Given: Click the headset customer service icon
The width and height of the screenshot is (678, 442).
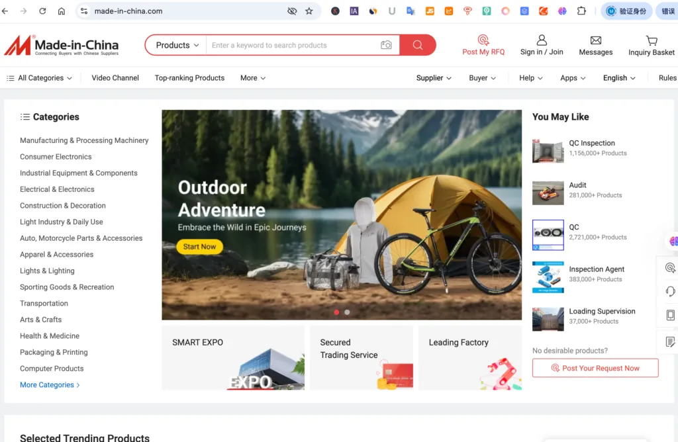Looking at the screenshot, I should click(x=670, y=291).
